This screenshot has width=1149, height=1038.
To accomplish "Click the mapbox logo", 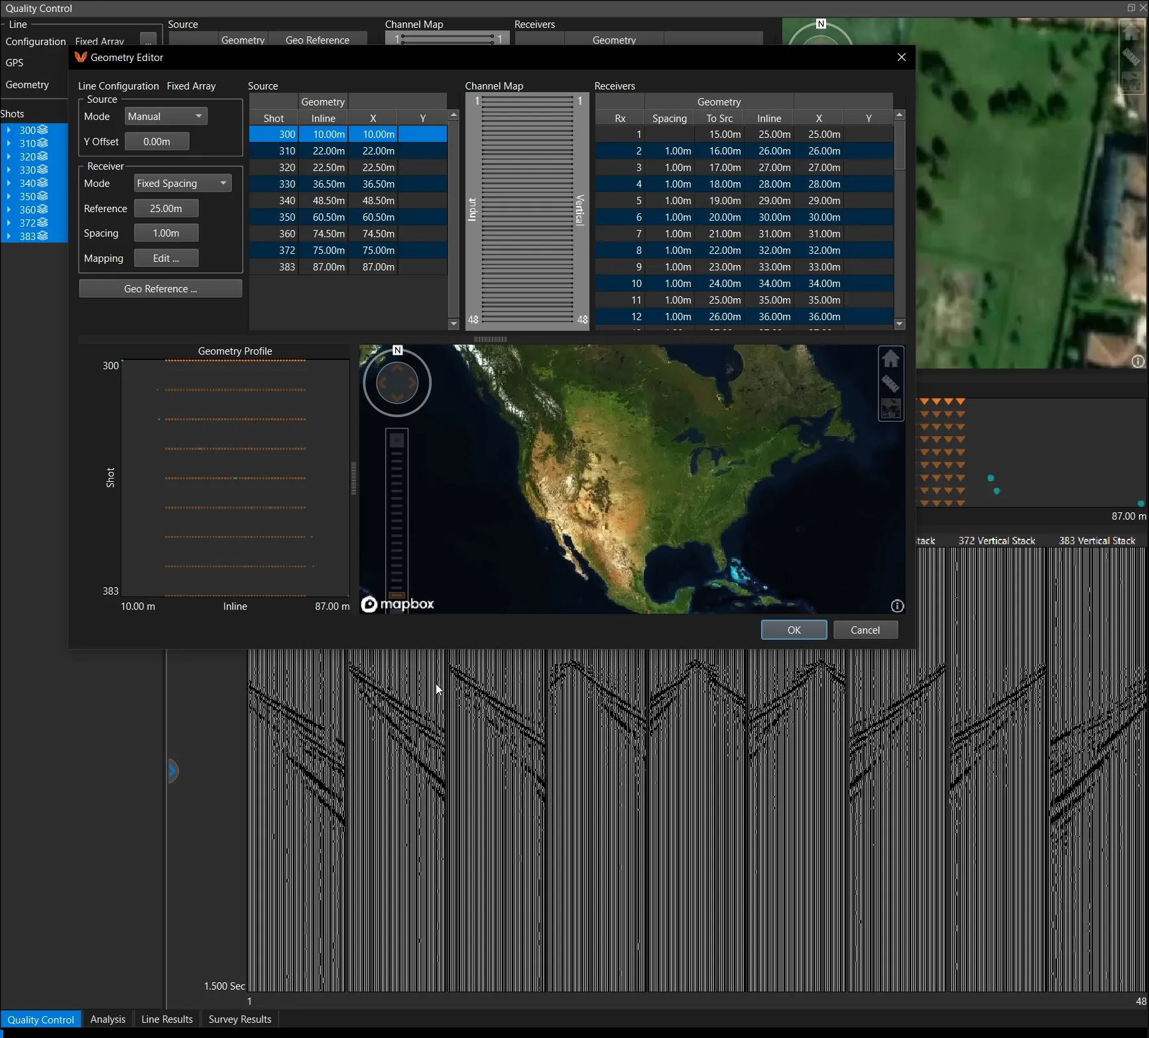I will 398,604.
